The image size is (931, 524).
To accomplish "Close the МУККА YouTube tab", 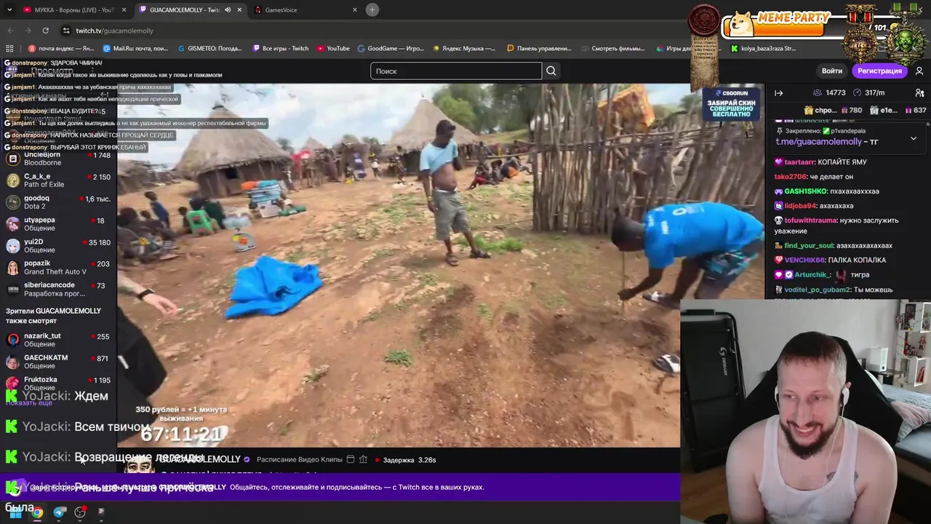I will pyautogui.click(x=124, y=10).
